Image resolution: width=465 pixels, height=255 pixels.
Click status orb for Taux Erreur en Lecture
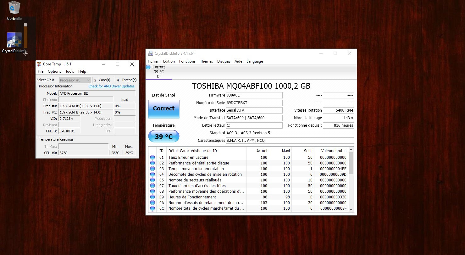152,158
